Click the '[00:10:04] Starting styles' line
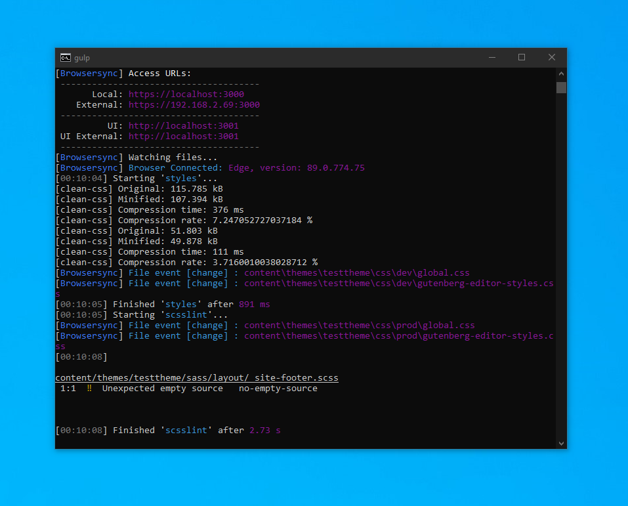The image size is (628, 506). pos(136,179)
